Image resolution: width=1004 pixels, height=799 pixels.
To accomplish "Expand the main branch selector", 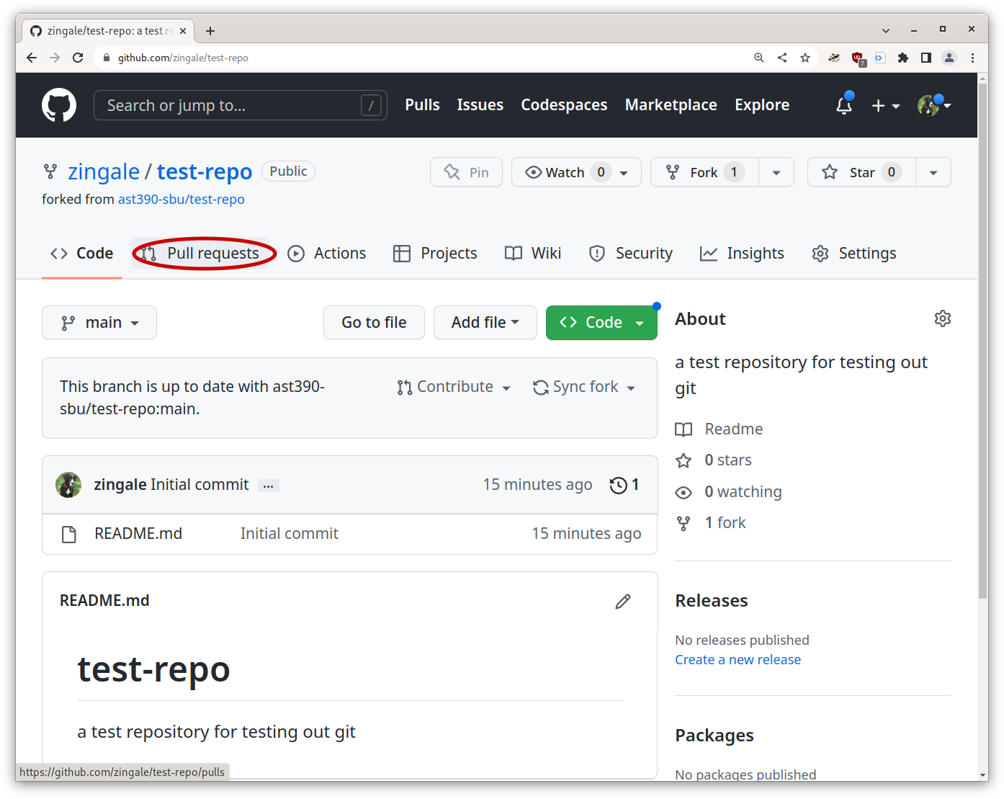I will 99,322.
